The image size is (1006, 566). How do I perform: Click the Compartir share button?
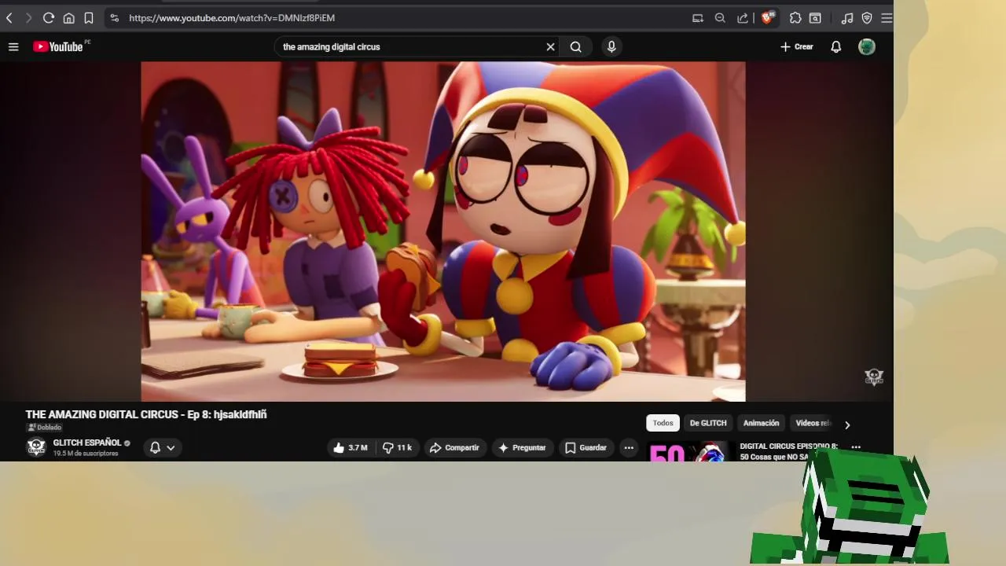[x=454, y=447]
